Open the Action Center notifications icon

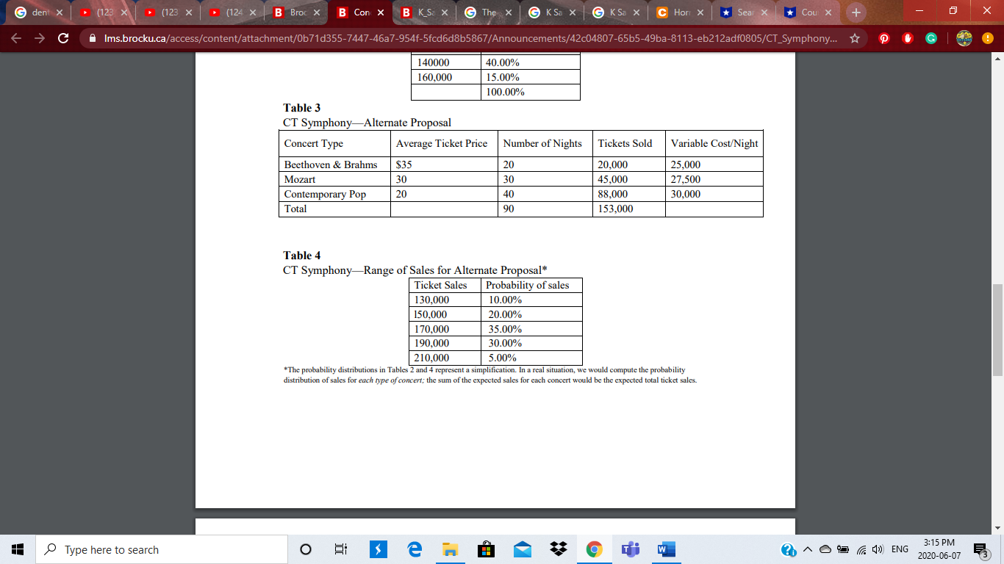(x=979, y=549)
